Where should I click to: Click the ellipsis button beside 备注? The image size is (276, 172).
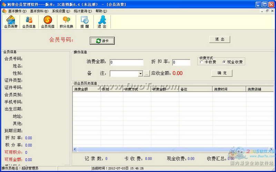coord(147,73)
